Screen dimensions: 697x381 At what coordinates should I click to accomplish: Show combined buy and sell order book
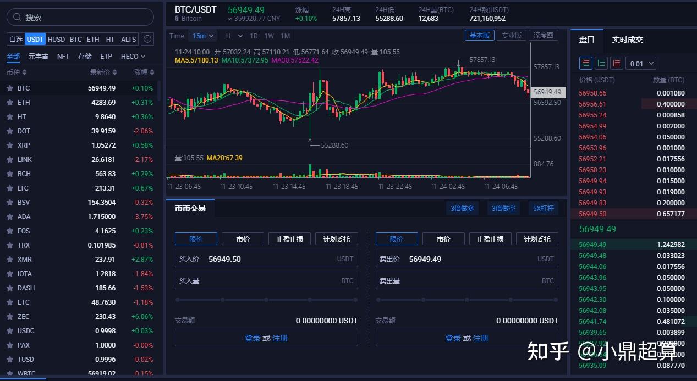click(x=586, y=64)
